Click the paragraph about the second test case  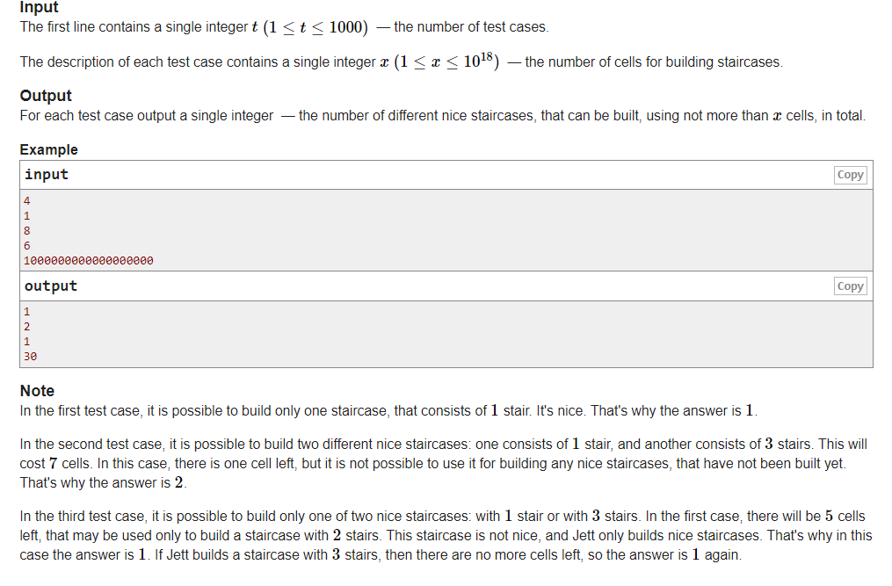click(444, 464)
